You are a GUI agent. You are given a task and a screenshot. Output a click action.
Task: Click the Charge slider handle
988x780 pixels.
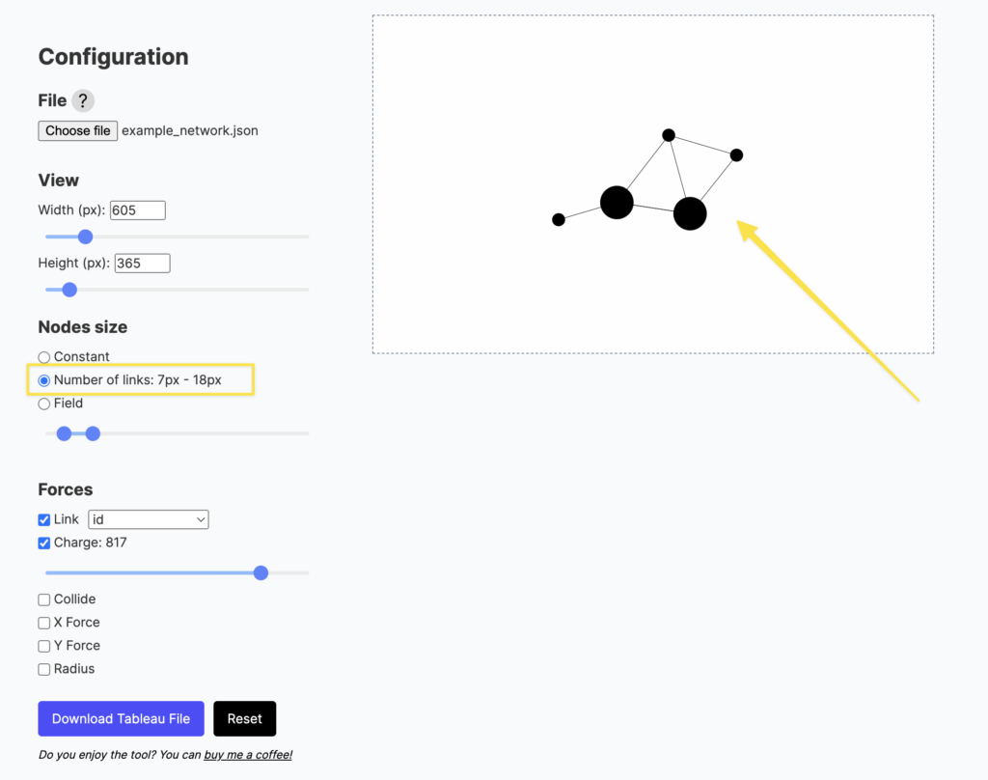point(261,572)
